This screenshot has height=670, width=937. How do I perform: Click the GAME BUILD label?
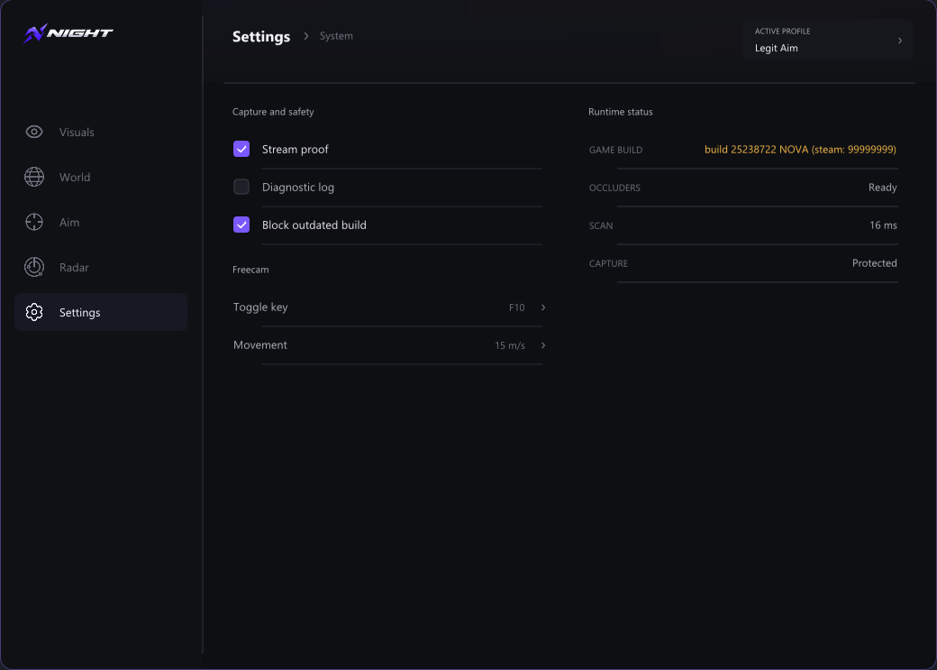click(x=615, y=151)
